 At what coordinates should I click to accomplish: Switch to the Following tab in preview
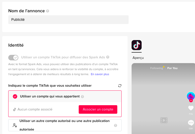tap(156, 68)
